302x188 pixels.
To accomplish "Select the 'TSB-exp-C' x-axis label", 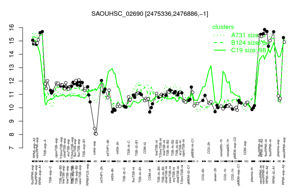I will pyautogui.click(x=50, y=174).
